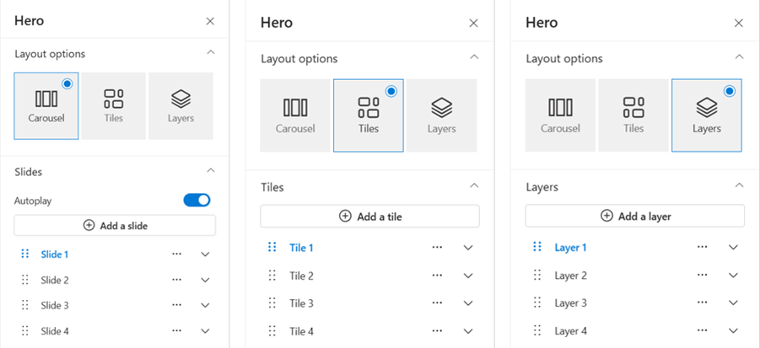Select the Slide 4 item
Screen dimensions: 760x348
(55, 331)
